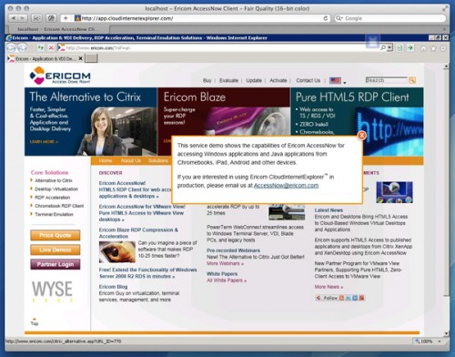Open IE favorites star icon
455x357 pixels.
pyautogui.click(x=433, y=48)
